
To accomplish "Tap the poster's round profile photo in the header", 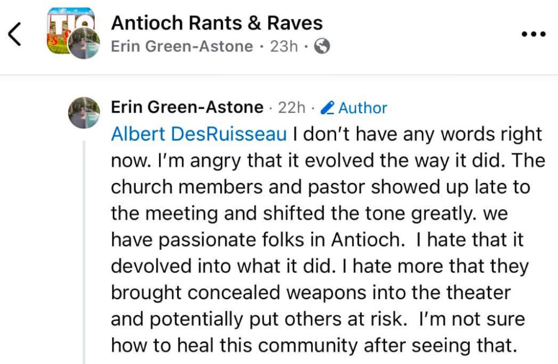I will click(84, 43).
